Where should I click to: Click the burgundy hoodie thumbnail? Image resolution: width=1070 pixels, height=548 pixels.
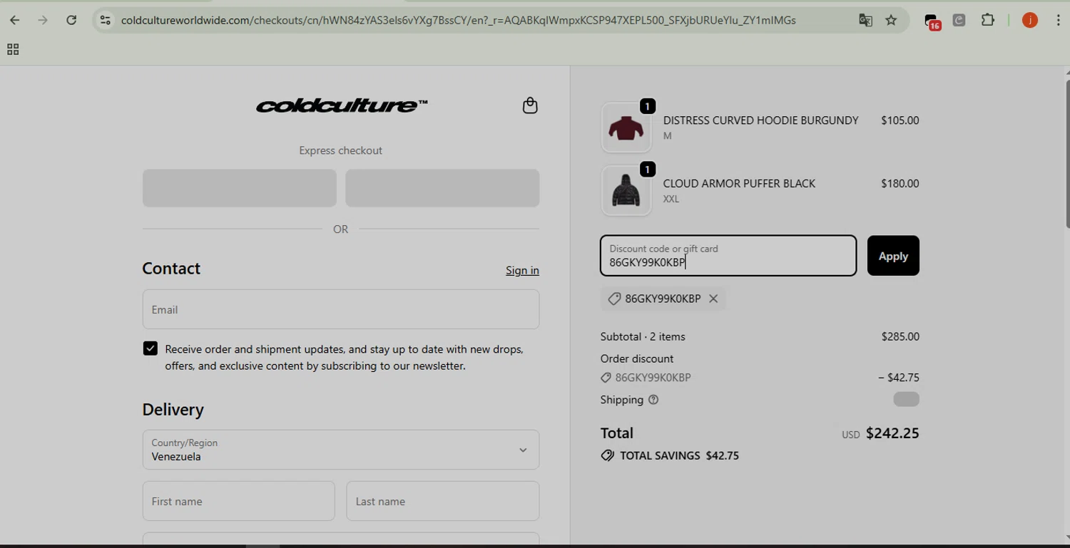(626, 128)
